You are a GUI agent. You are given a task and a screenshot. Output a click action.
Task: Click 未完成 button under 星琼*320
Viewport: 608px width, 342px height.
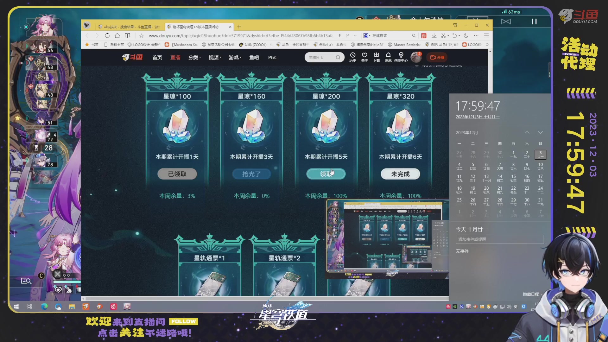pos(400,174)
